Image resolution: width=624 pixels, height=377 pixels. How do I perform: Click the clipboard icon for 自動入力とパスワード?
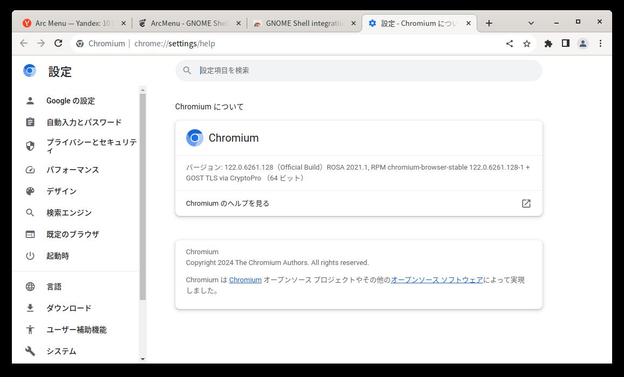click(x=30, y=122)
